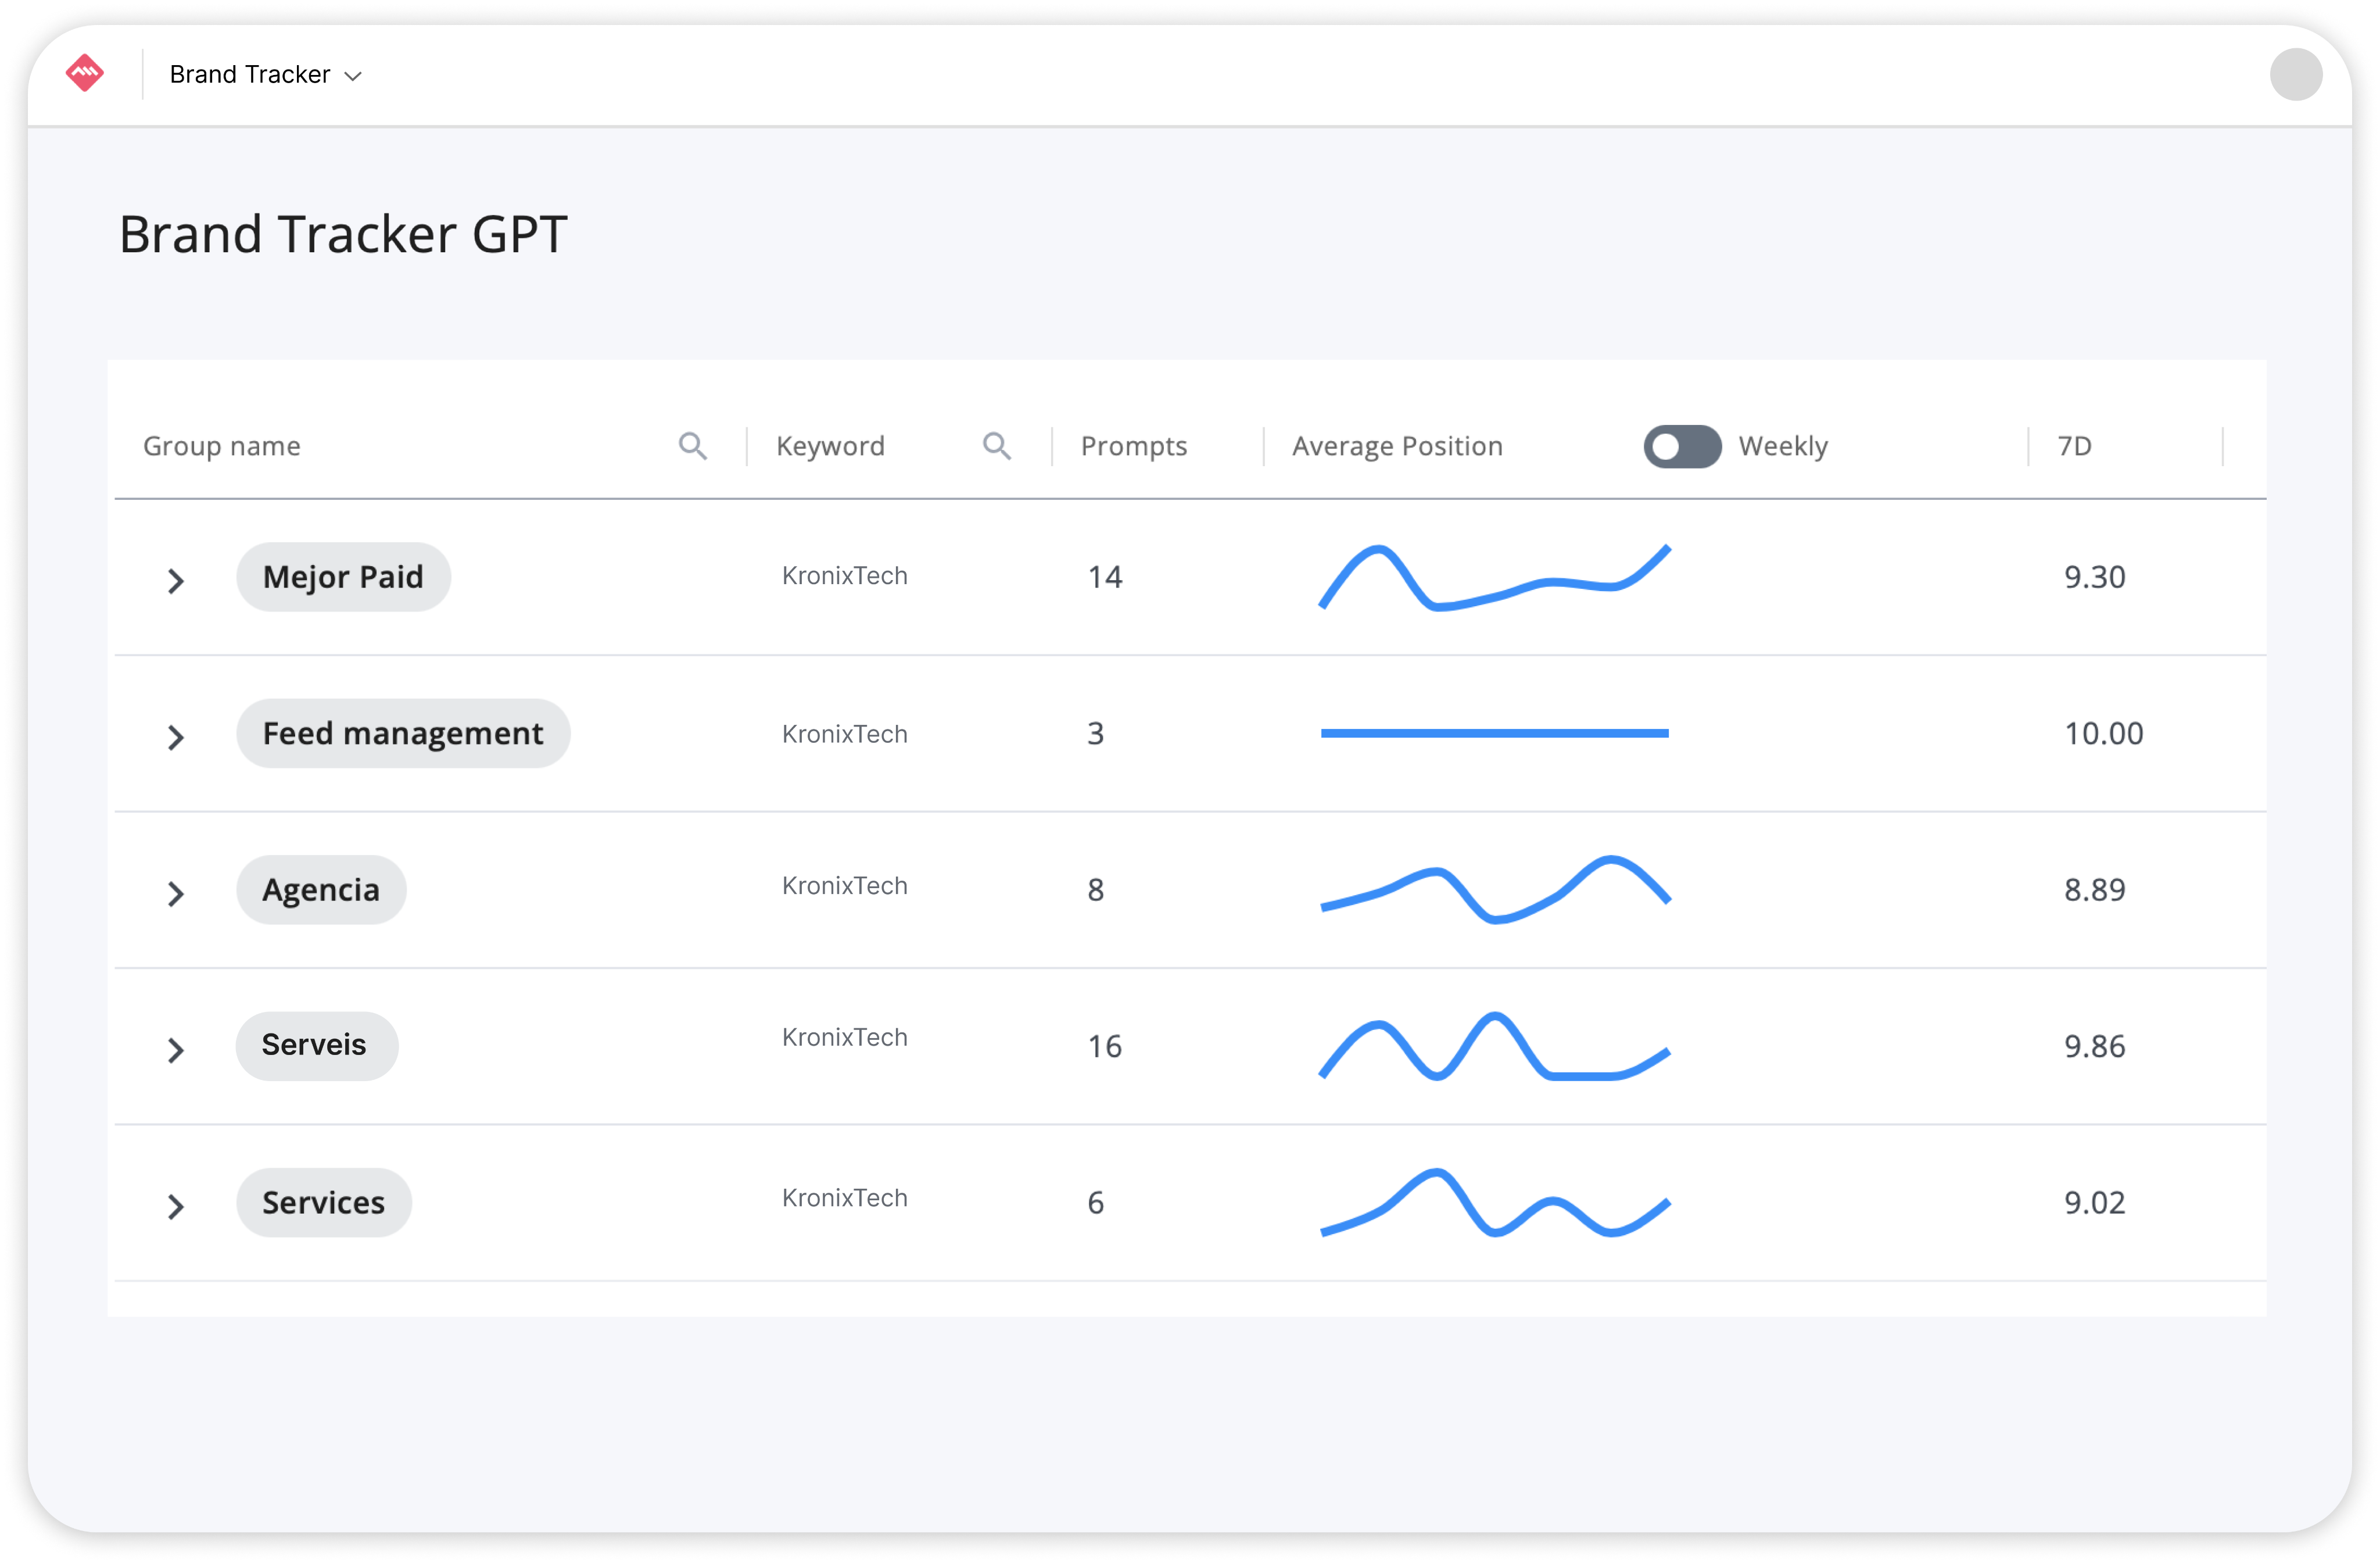2380x1563 pixels.
Task: Click the Group name search icon
Action: click(693, 446)
